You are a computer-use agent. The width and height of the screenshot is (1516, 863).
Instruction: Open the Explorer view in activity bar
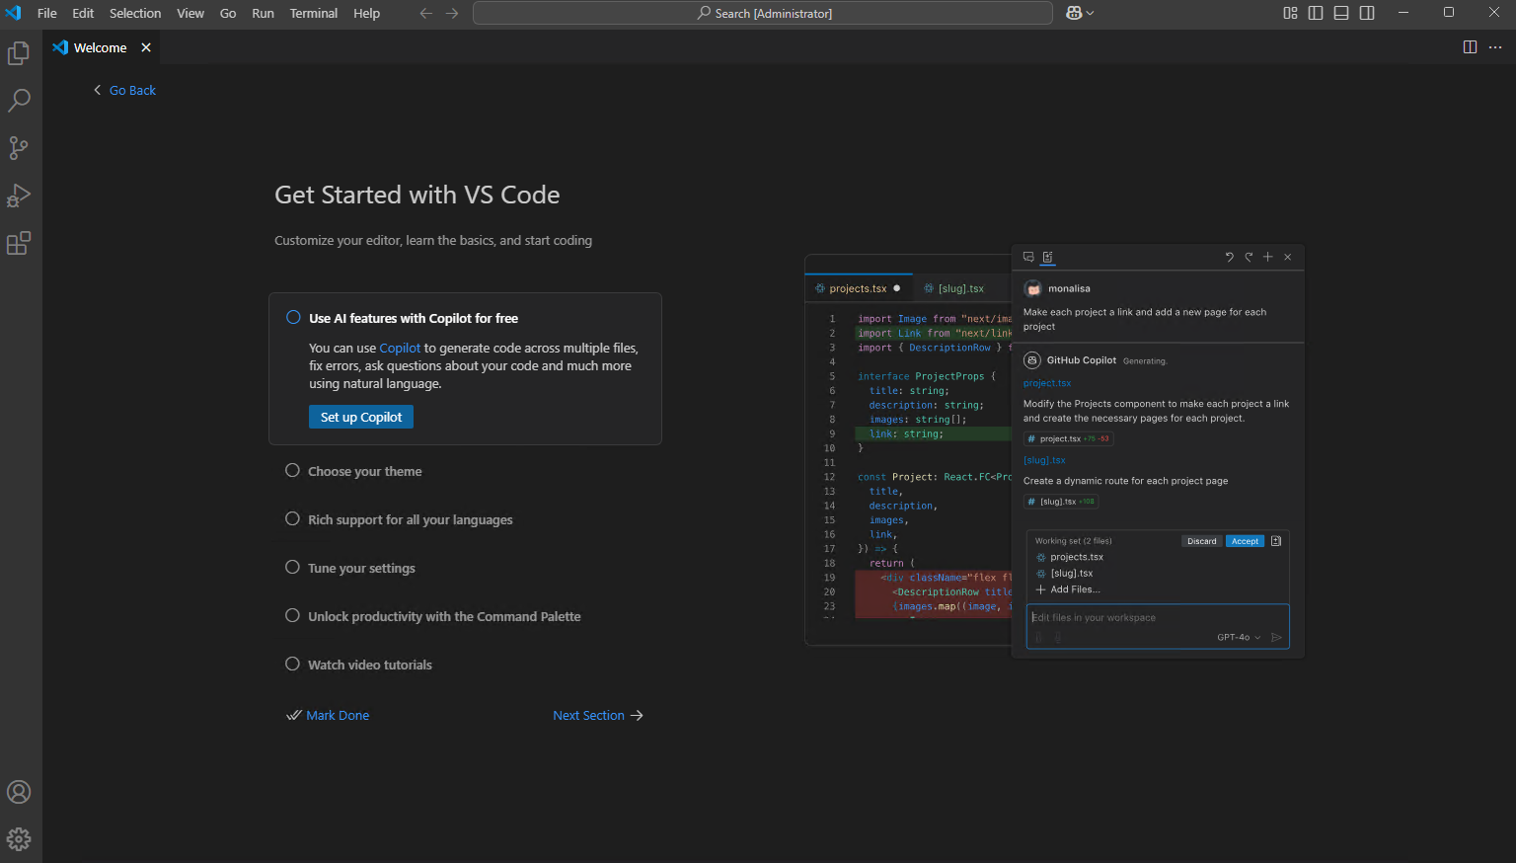click(19, 53)
